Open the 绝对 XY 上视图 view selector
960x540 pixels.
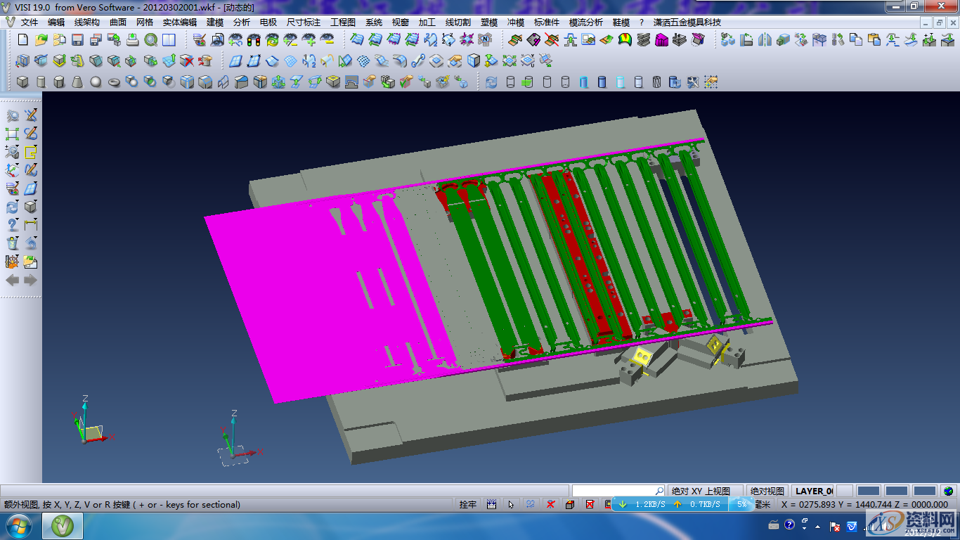(705, 491)
